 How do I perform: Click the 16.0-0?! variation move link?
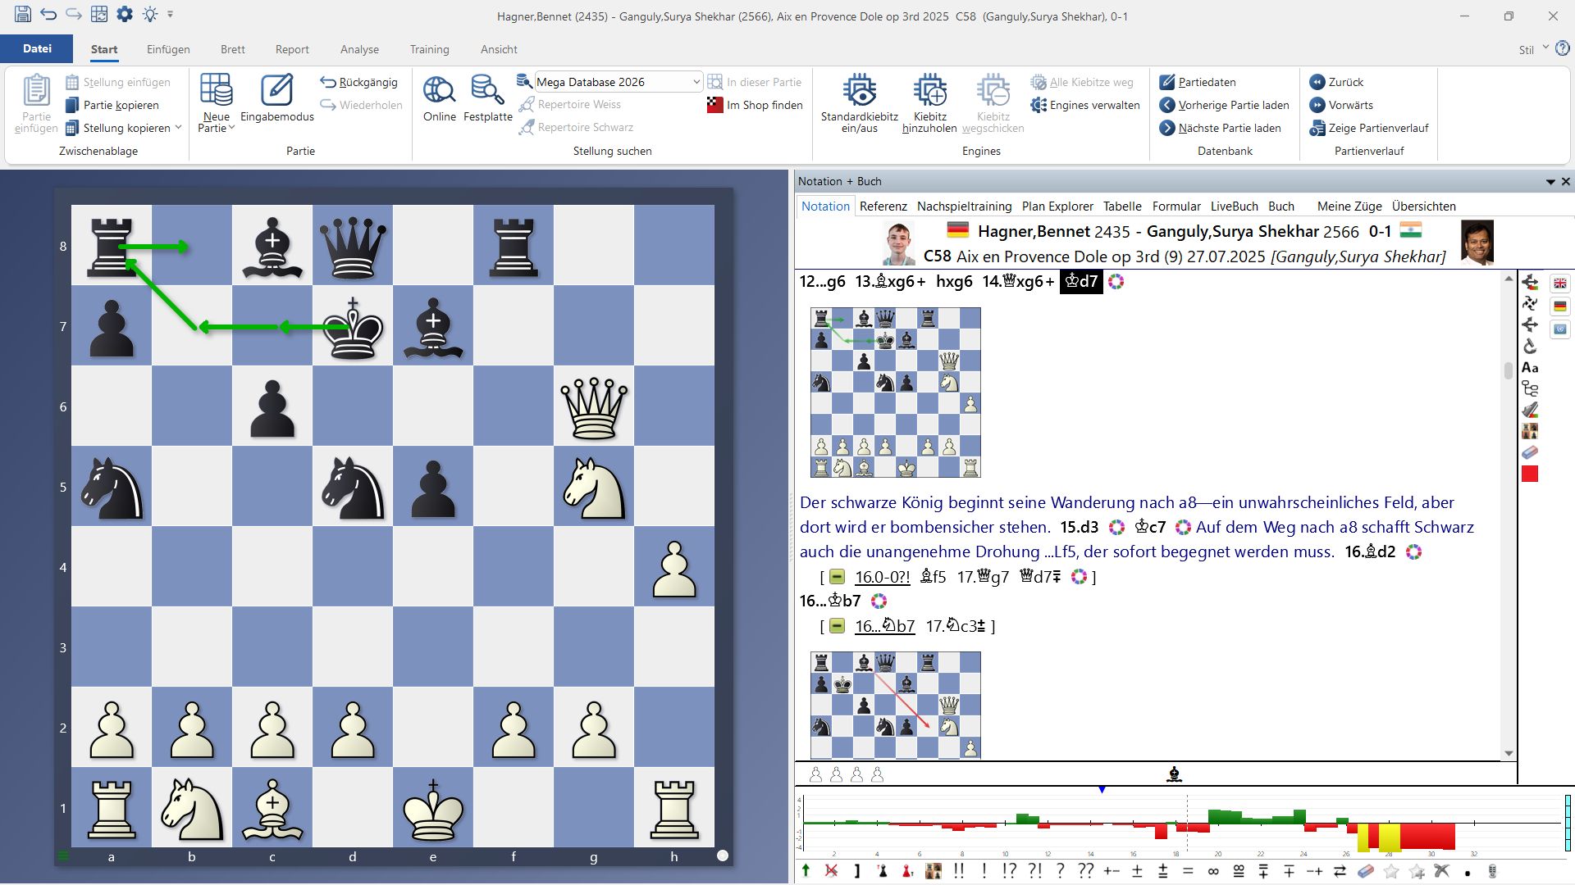(x=882, y=577)
